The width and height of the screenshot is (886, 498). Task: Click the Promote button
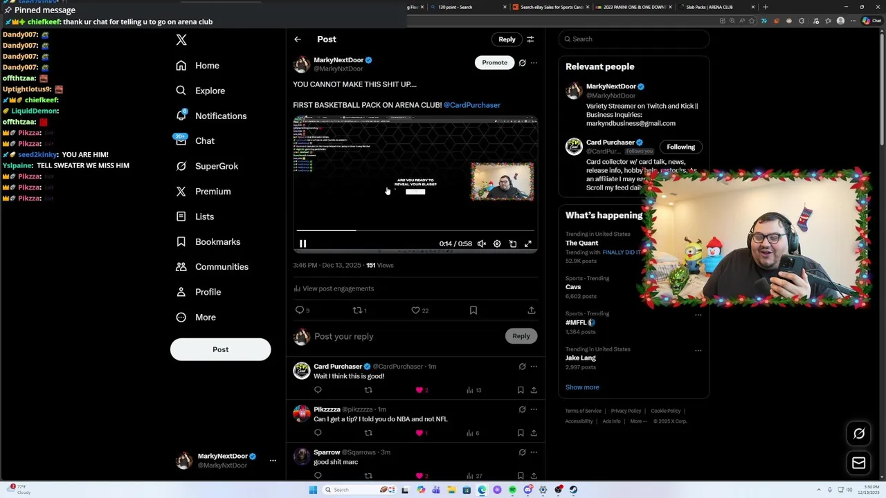click(495, 63)
